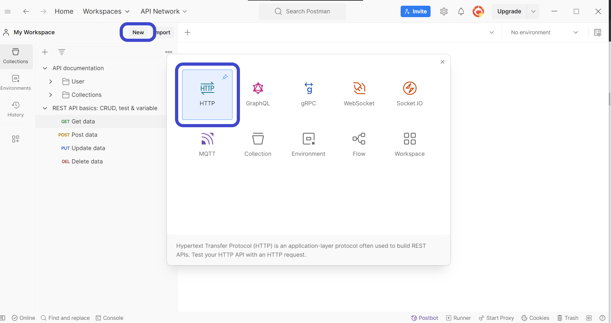Open the user avatar menu
The width and height of the screenshot is (611, 323).
[x=478, y=11]
